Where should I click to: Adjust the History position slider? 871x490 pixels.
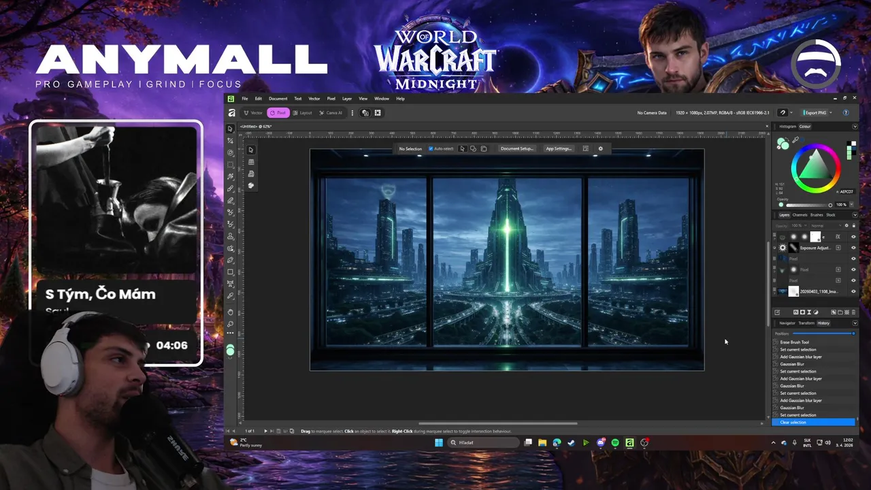[823, 333]
